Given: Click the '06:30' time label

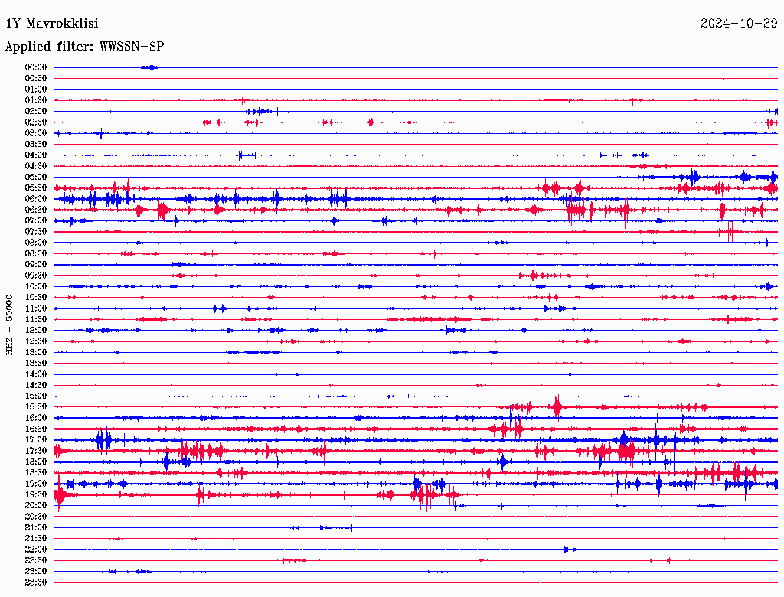Looking at the screenshot, I should point(35,210).
